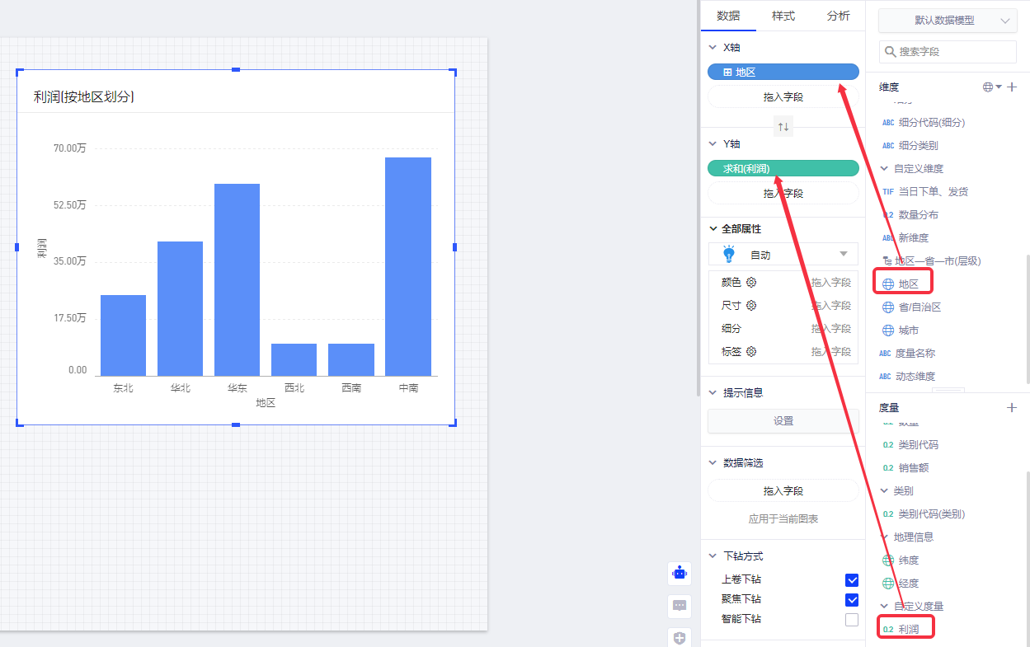This screenshot has width=1030, height=647.
Task: Switch to the 分析 tab
Action: click(x=838, y=16)
